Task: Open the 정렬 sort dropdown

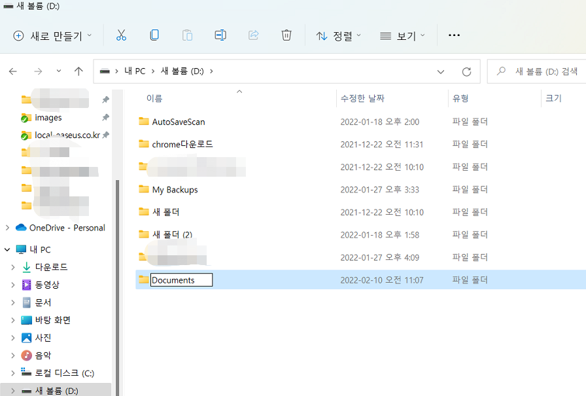Action: (339, 35)
